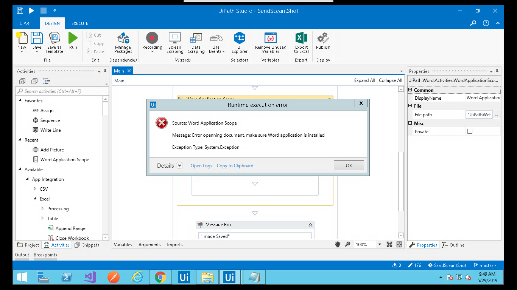Viewport: 517px width, 290px height.
Task: Click the Copy to Clipboard link
Action: [x=235, y=166]
